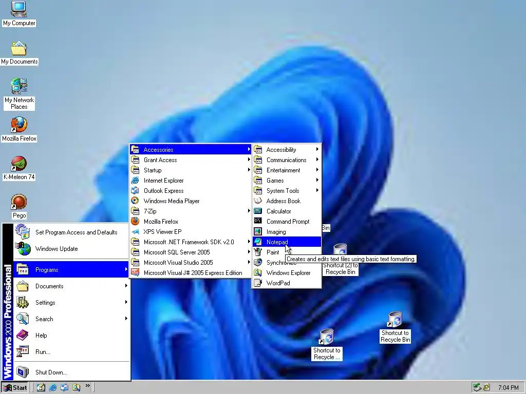Launch Windows Media Player

coord(191,201)
